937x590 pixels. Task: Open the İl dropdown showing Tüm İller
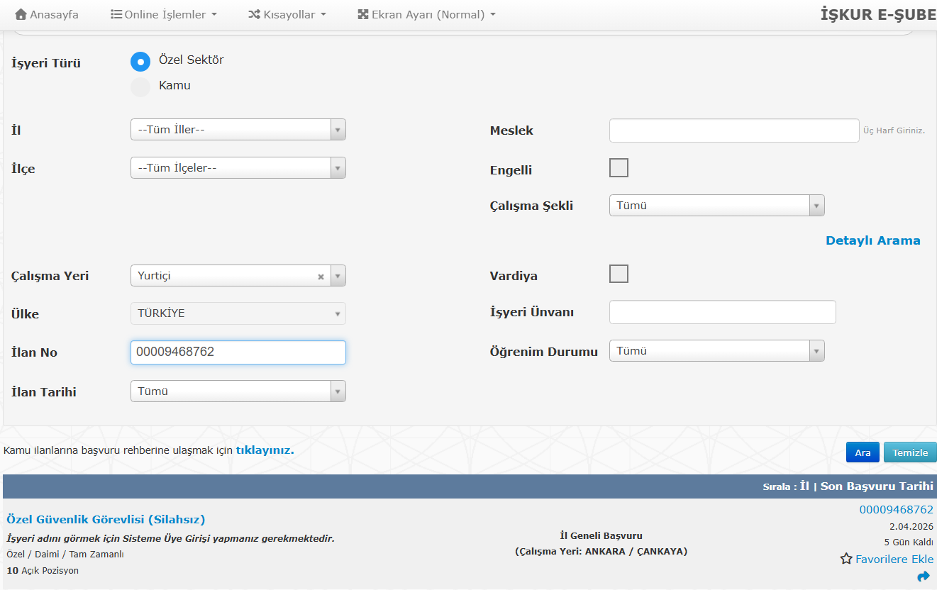(x=238, y=130)
